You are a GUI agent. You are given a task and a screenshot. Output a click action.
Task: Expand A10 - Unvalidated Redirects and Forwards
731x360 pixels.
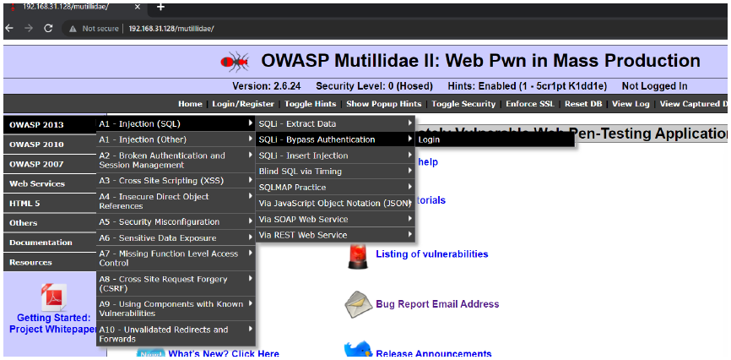point(176,335)
